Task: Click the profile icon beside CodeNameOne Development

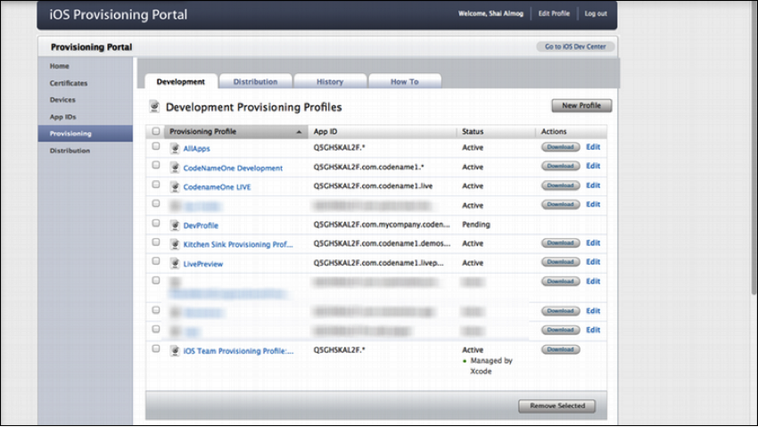Action: (175, 168)
